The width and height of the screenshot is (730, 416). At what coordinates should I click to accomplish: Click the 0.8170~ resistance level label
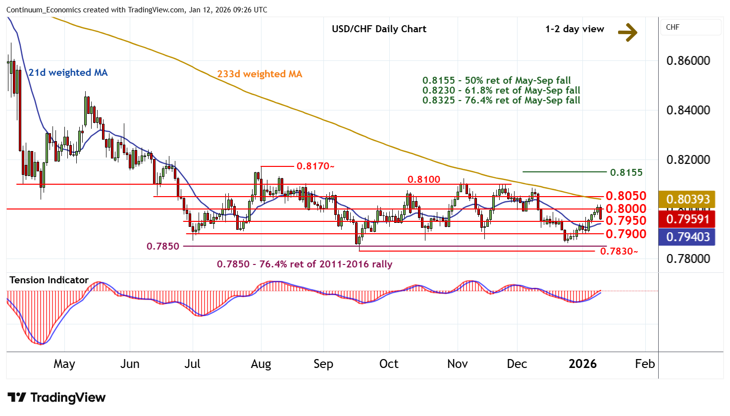pyautogui.click(x=315, y=166)
